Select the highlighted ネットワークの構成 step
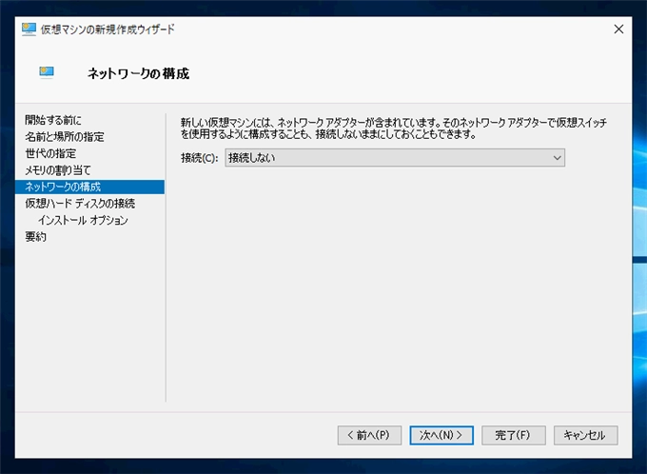This screenshot has width=647, height=474. point(89,187)
